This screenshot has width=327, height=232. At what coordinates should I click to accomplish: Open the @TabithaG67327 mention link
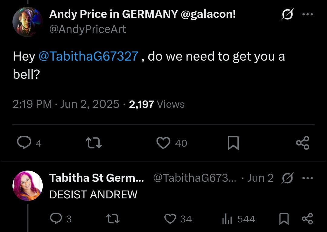pos(88,57)
